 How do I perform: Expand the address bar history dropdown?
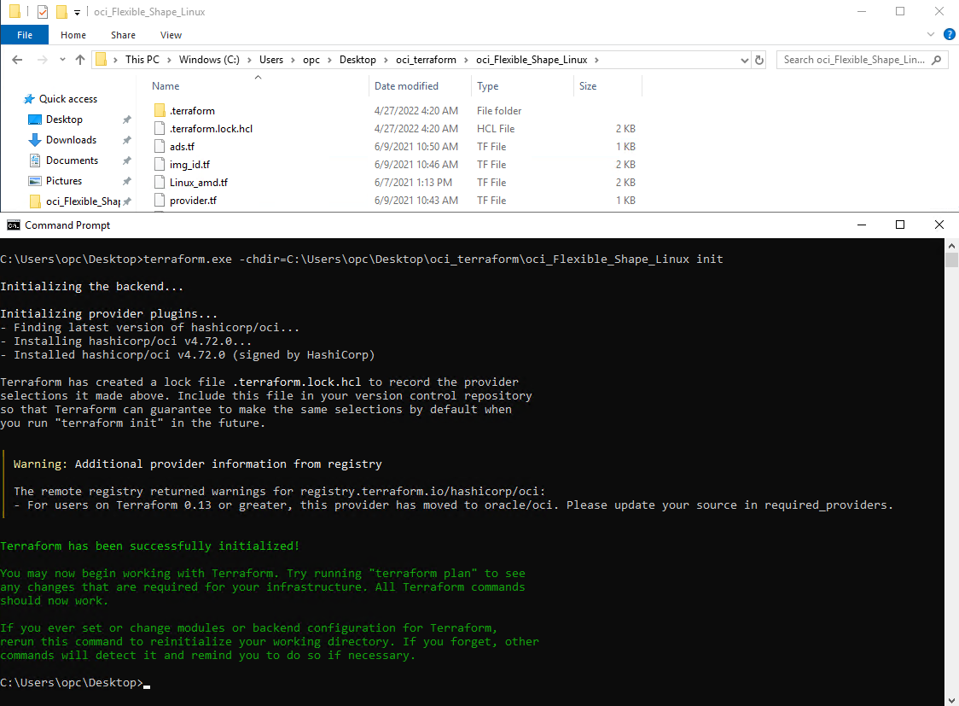pyautogui.click(x=744, y=60)
